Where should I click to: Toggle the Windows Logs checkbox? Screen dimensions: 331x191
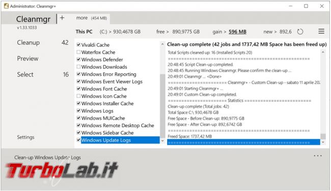(78, 111)
